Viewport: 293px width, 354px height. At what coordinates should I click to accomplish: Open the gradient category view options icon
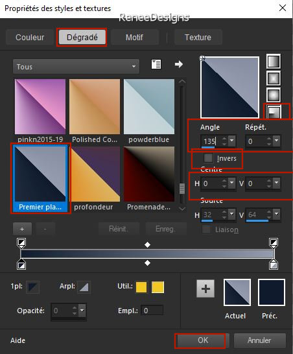(156, 64)
